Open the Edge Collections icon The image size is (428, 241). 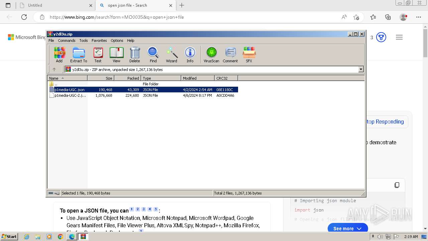[x=388, y=17]
